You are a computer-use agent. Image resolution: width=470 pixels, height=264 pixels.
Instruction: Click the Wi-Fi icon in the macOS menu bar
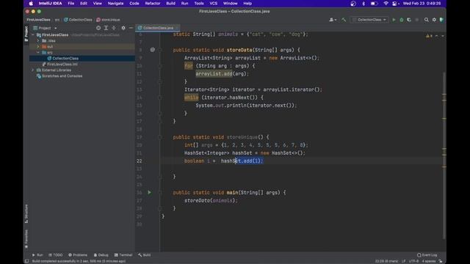(386, 4)
